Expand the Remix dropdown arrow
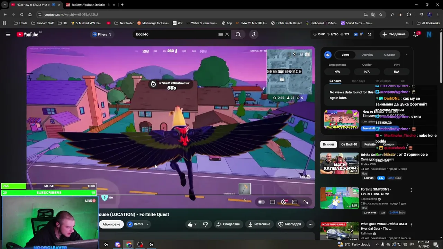 [147, 224]
